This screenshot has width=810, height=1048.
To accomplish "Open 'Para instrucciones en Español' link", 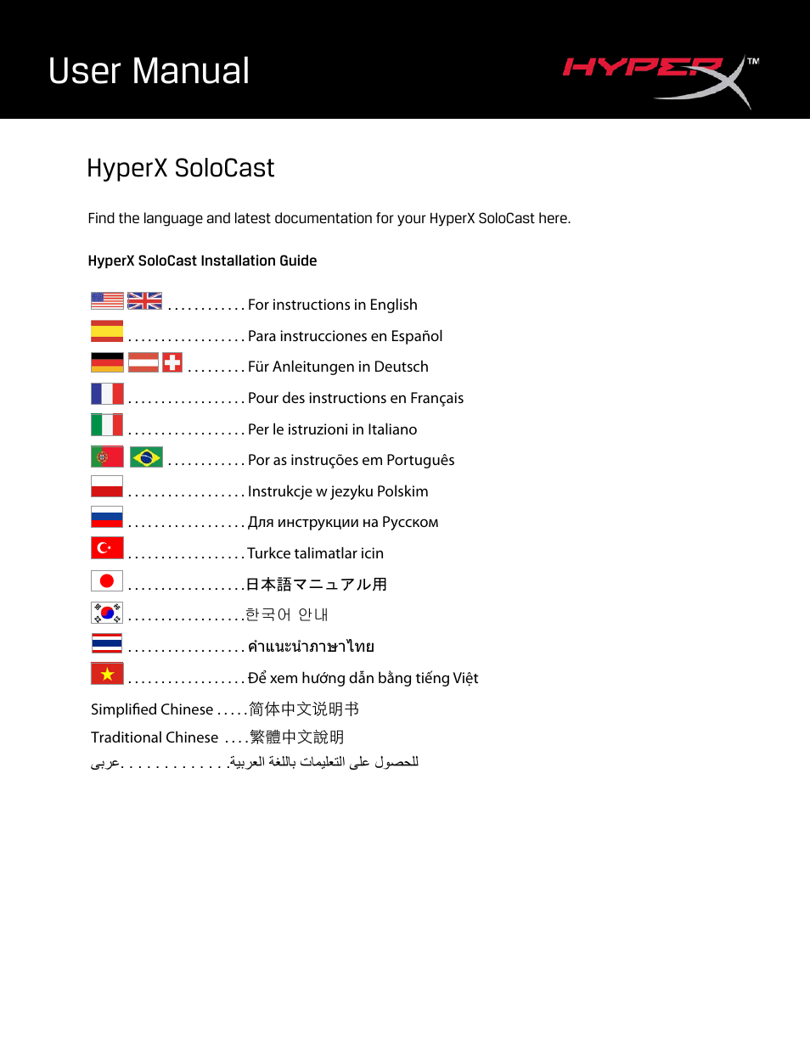I will (x=345, y=336).
